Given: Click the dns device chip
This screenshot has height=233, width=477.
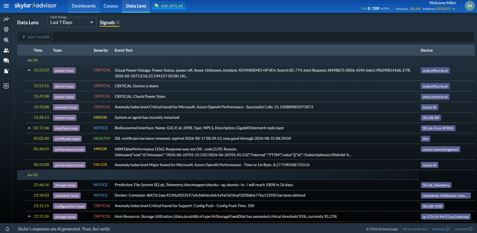Looking at the screenshot, I should tap(425, 139).
